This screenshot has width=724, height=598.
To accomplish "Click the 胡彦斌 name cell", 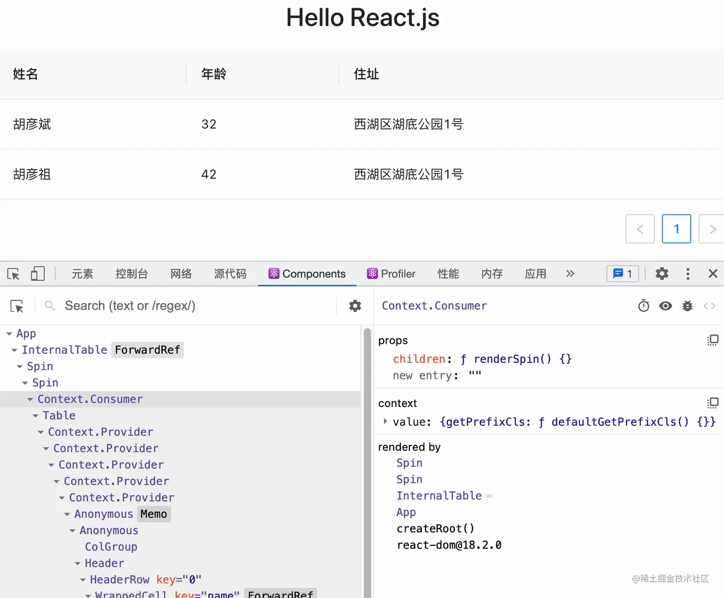I will (32, 124).
